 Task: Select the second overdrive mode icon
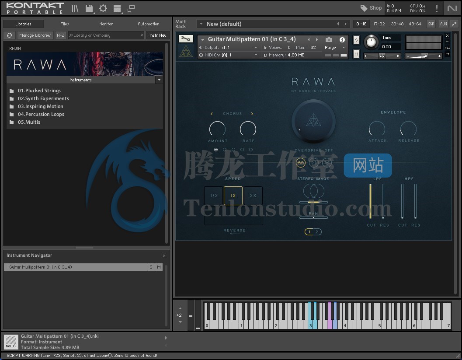[314, 162]
